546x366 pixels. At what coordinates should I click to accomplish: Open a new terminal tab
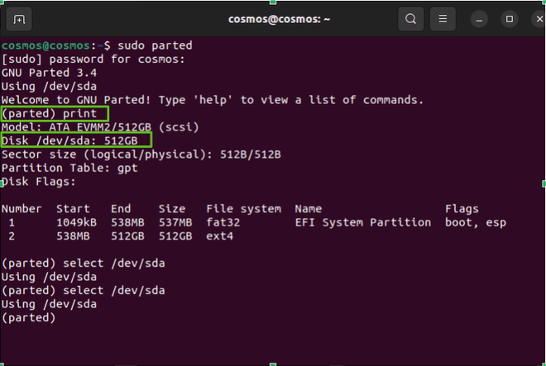19,19
